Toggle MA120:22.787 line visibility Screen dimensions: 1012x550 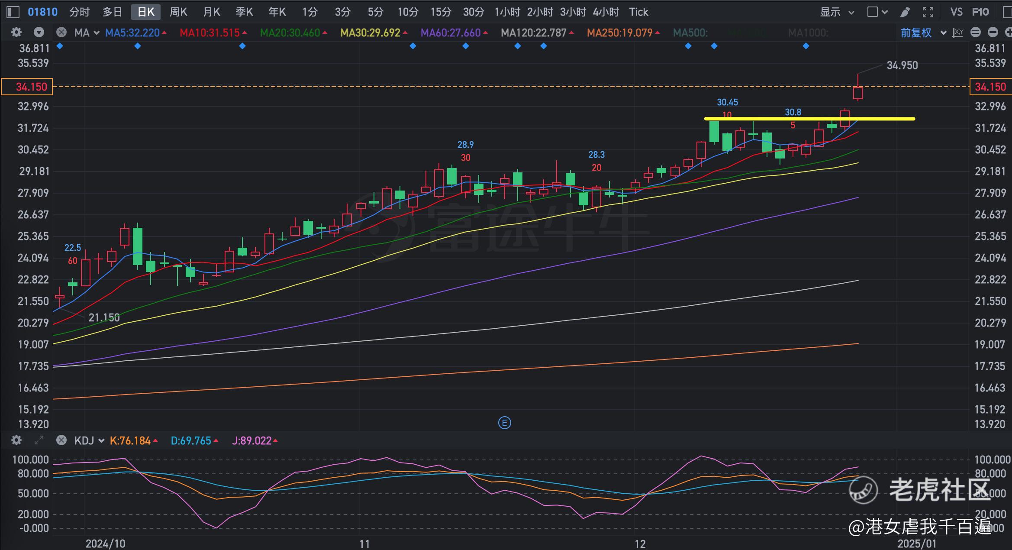coord(537,33)
